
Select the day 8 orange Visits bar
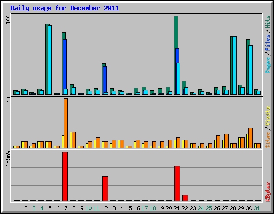74,140
